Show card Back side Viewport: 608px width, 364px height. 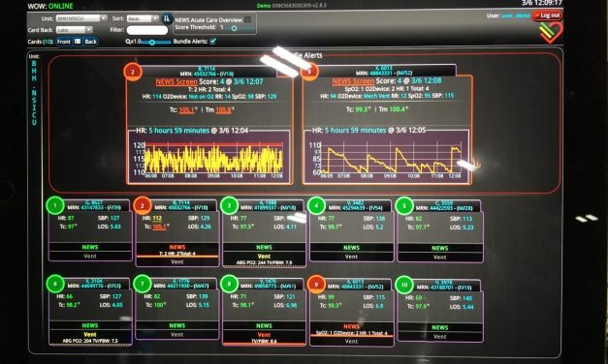(90, 42)
